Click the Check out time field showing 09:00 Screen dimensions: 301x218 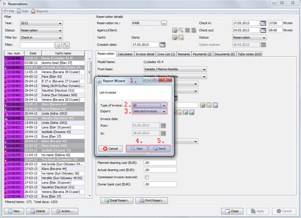pyautogui.click(x=275, y=30)
